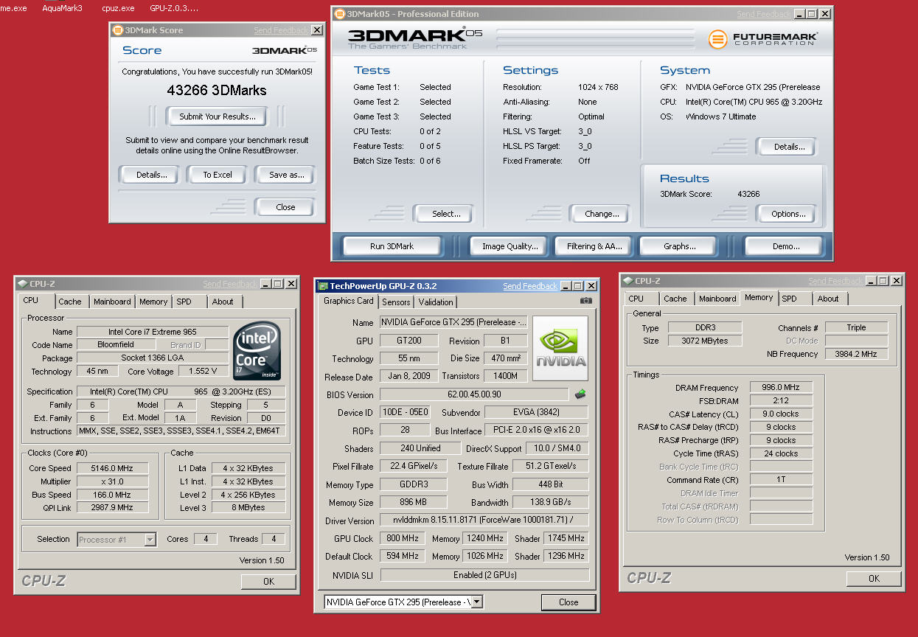Image resolution: width=918 pixels, height=637 pixels.
Task: Click Image Quality button
Action: [510, 246]
